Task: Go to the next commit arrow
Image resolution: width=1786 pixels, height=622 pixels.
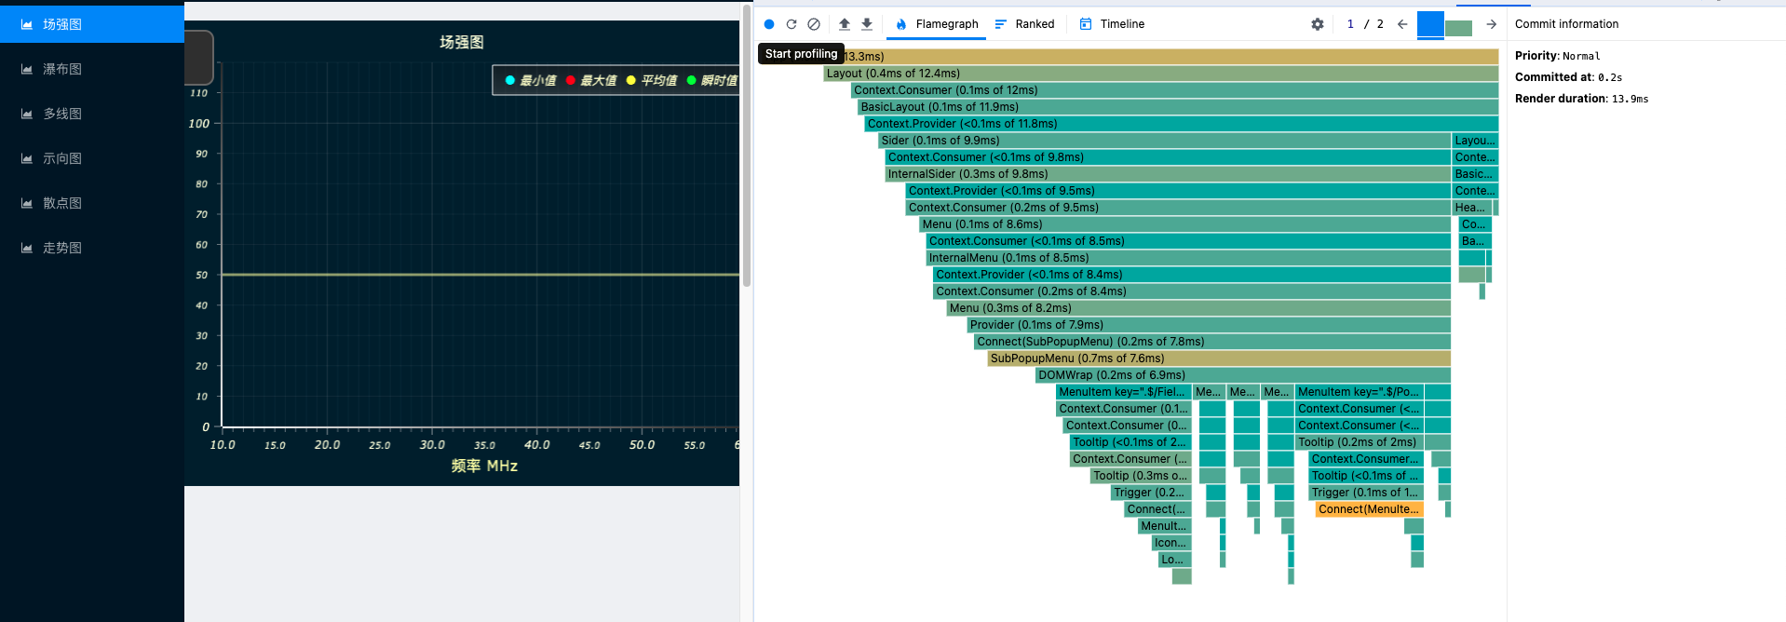Action: click(1492, 24)
